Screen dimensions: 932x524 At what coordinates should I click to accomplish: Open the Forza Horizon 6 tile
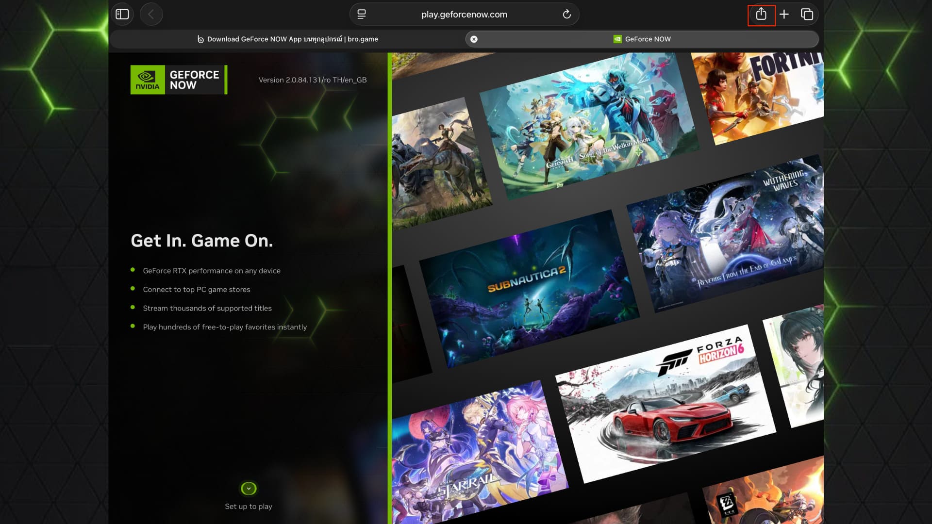[665, 404]
